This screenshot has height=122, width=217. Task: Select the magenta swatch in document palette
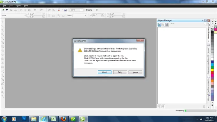[x=215, y=30]
